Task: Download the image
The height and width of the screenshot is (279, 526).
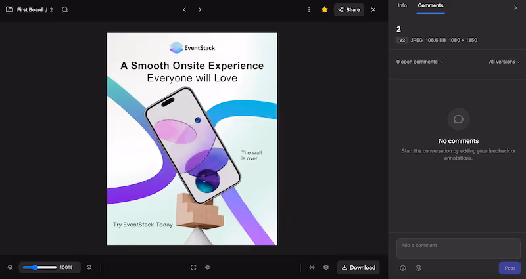Action: [358, 267]
